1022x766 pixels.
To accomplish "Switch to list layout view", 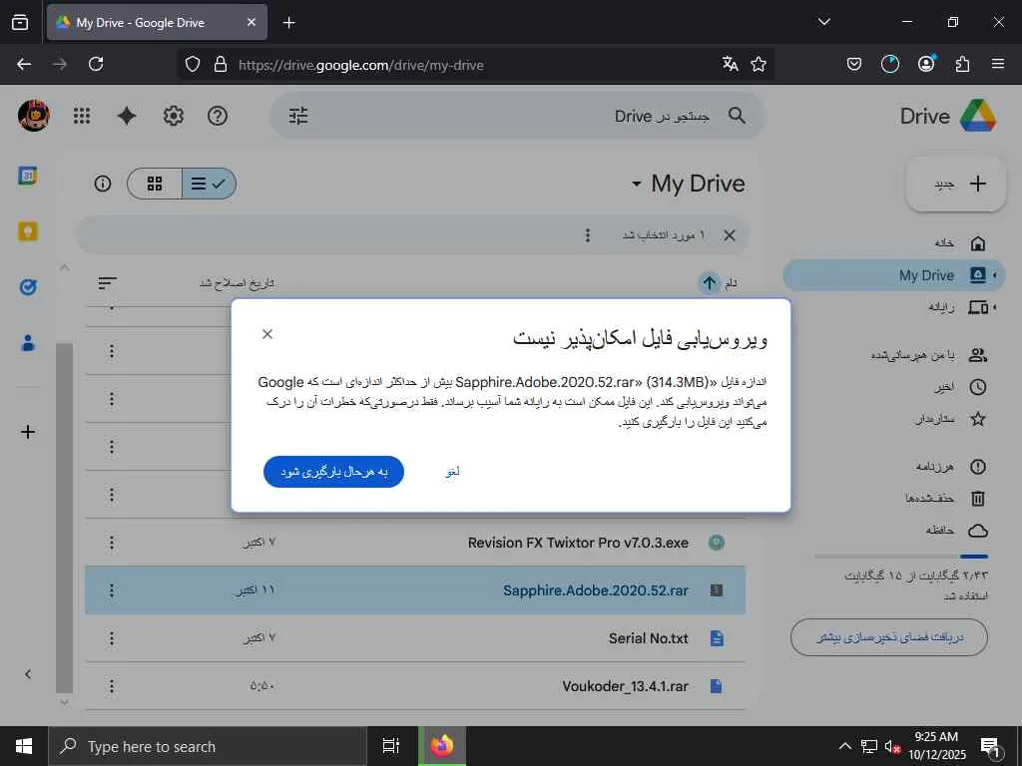I will pos(209,184).
